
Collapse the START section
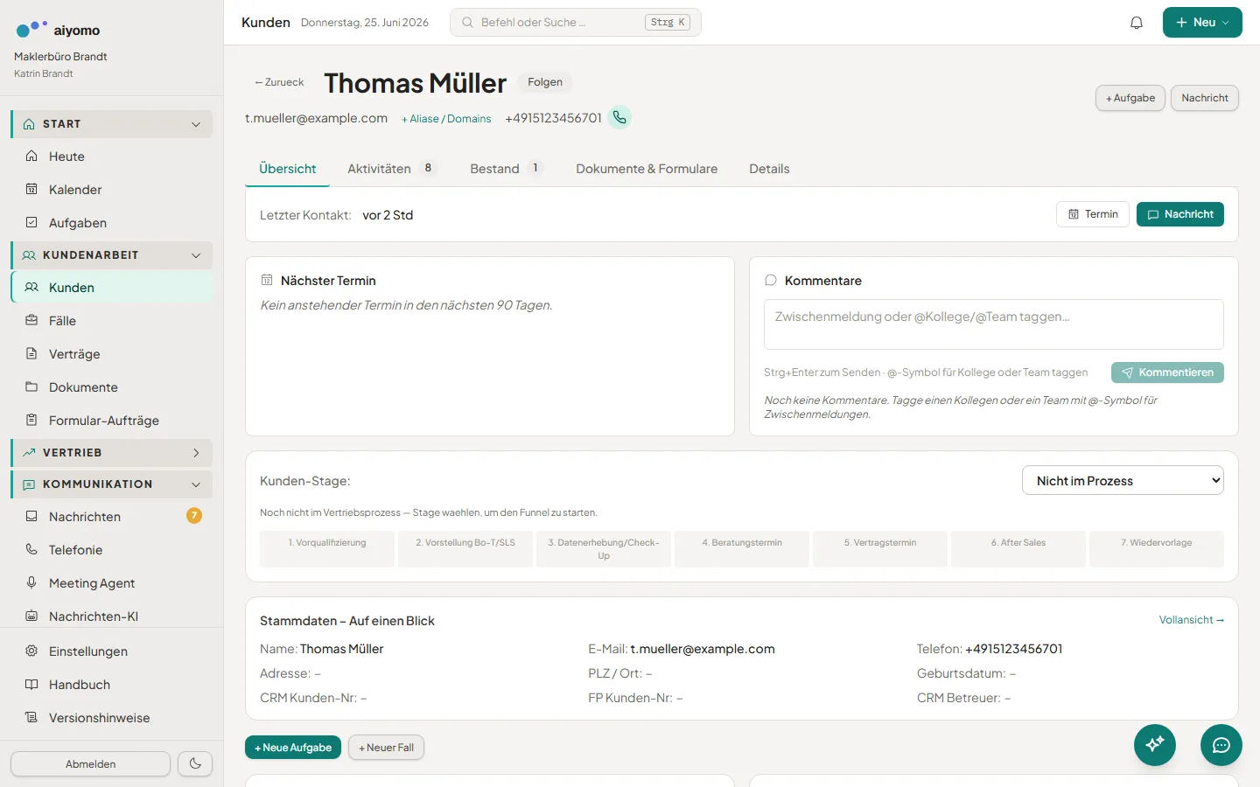coord(112,124)
